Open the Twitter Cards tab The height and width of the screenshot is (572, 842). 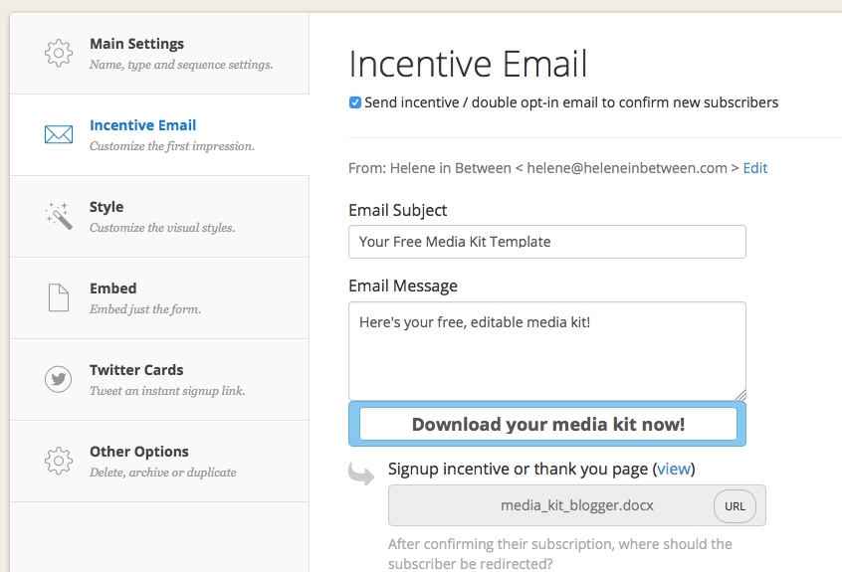159,379
